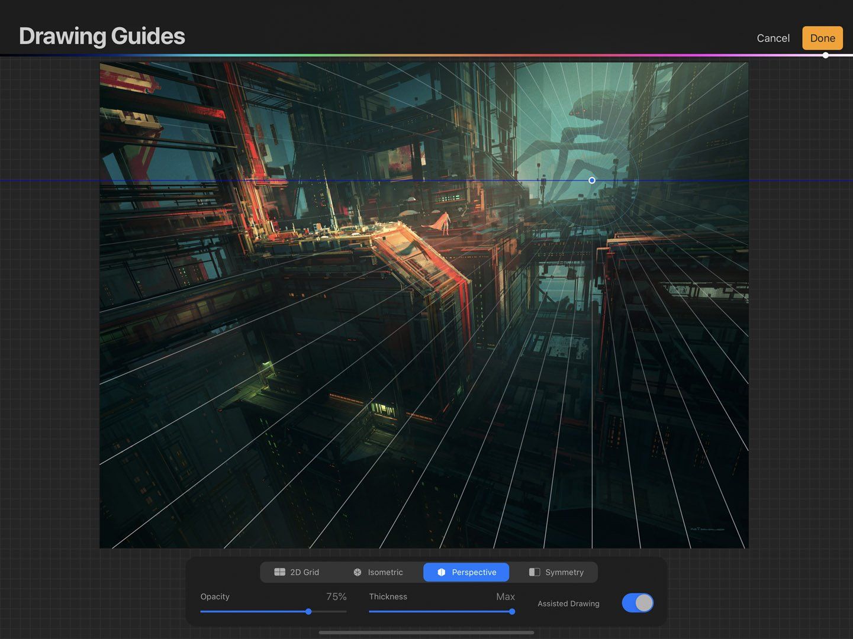Select the 2D Grid guide icon
This screenshot has width=853, height=639.
coord(279,572)
